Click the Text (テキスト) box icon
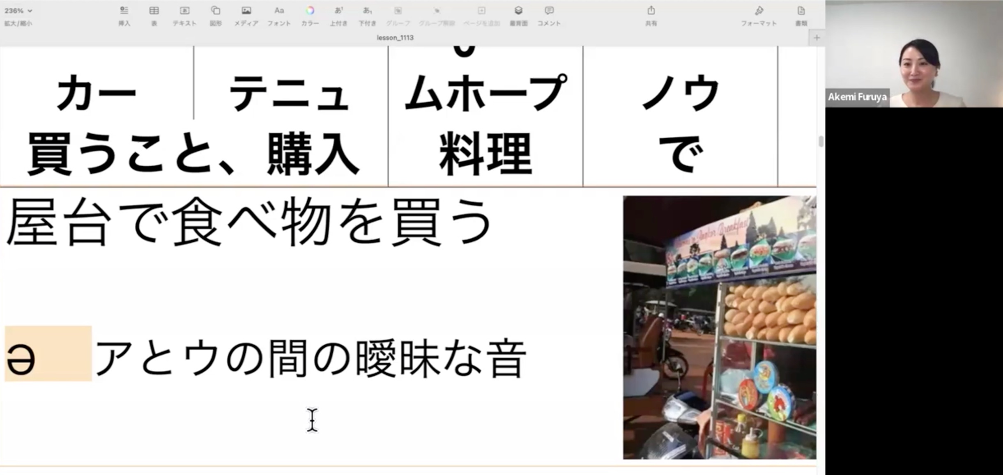The width and height of the screenshot is (1003, 475). pos(184,11)
